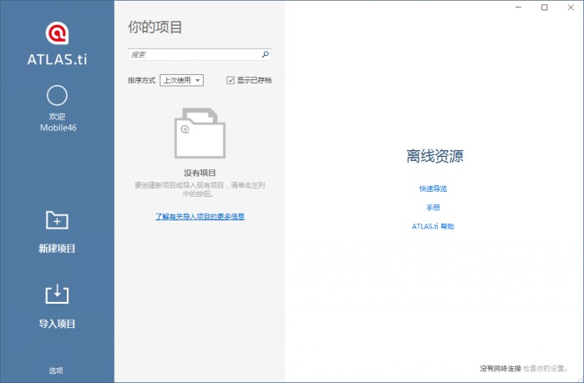This screenshot has height=383, width=584.
Task: Open the ATLAS.ti 帮助 link
Action: tap(433, 226)
